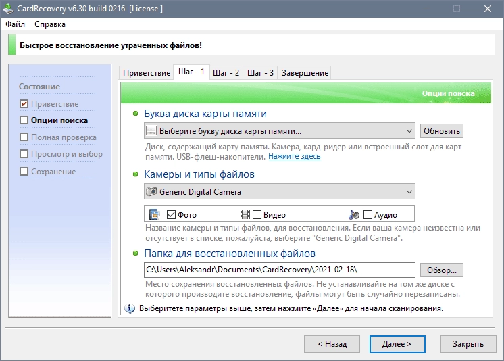The height and width of the screenshot is (361, 504).
Task: Open the Файл menu
Action: coord(15,24)
